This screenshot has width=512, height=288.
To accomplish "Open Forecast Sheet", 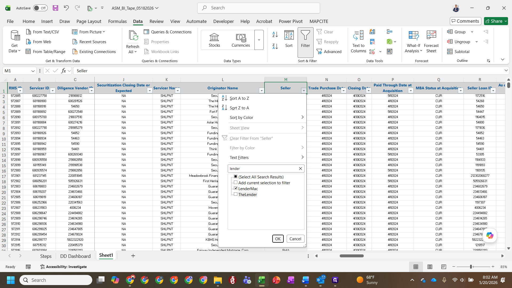I will point(431,41).
